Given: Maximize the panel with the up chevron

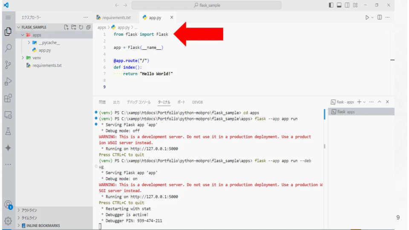Looking at the screenshot, I should pos(380,102).
